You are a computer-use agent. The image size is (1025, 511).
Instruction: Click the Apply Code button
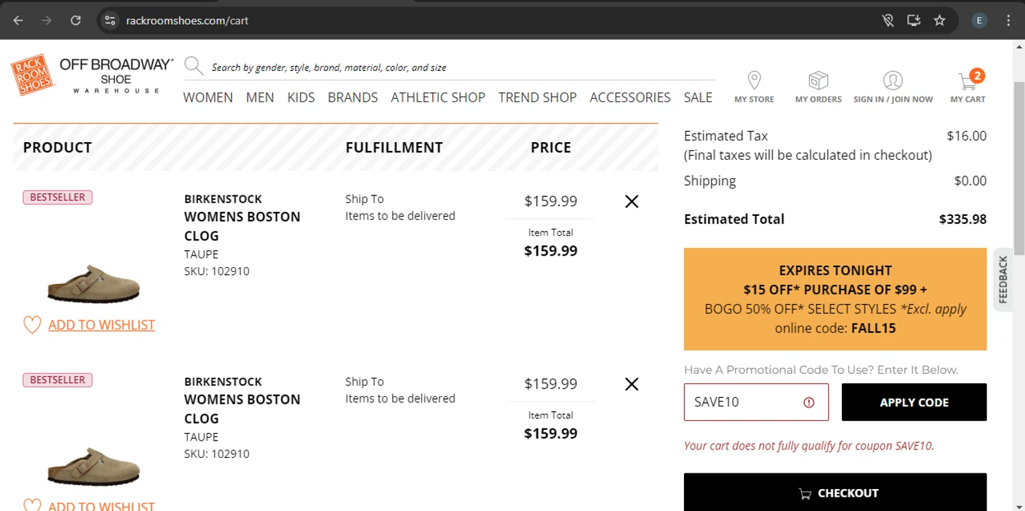pos(914,402)
